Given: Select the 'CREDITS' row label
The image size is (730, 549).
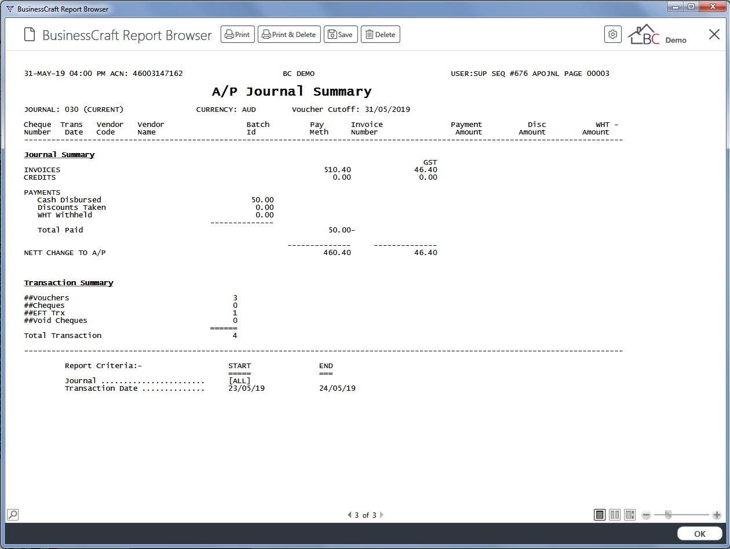Looking at the screenshot, I should point(40,177).
